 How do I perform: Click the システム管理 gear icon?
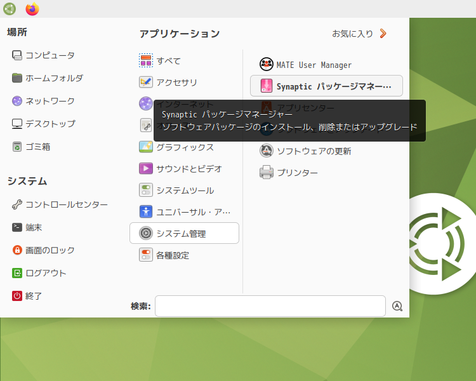[146, 233]
